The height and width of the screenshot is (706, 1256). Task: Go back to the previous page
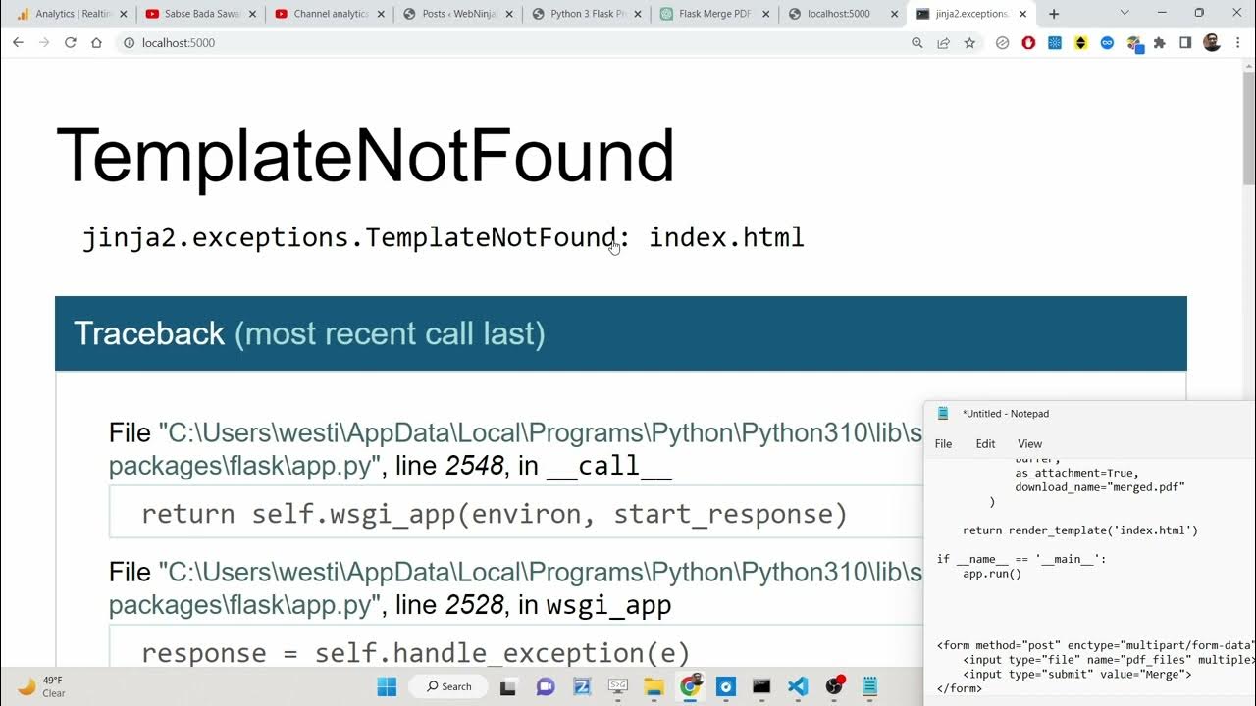[18, 43]
